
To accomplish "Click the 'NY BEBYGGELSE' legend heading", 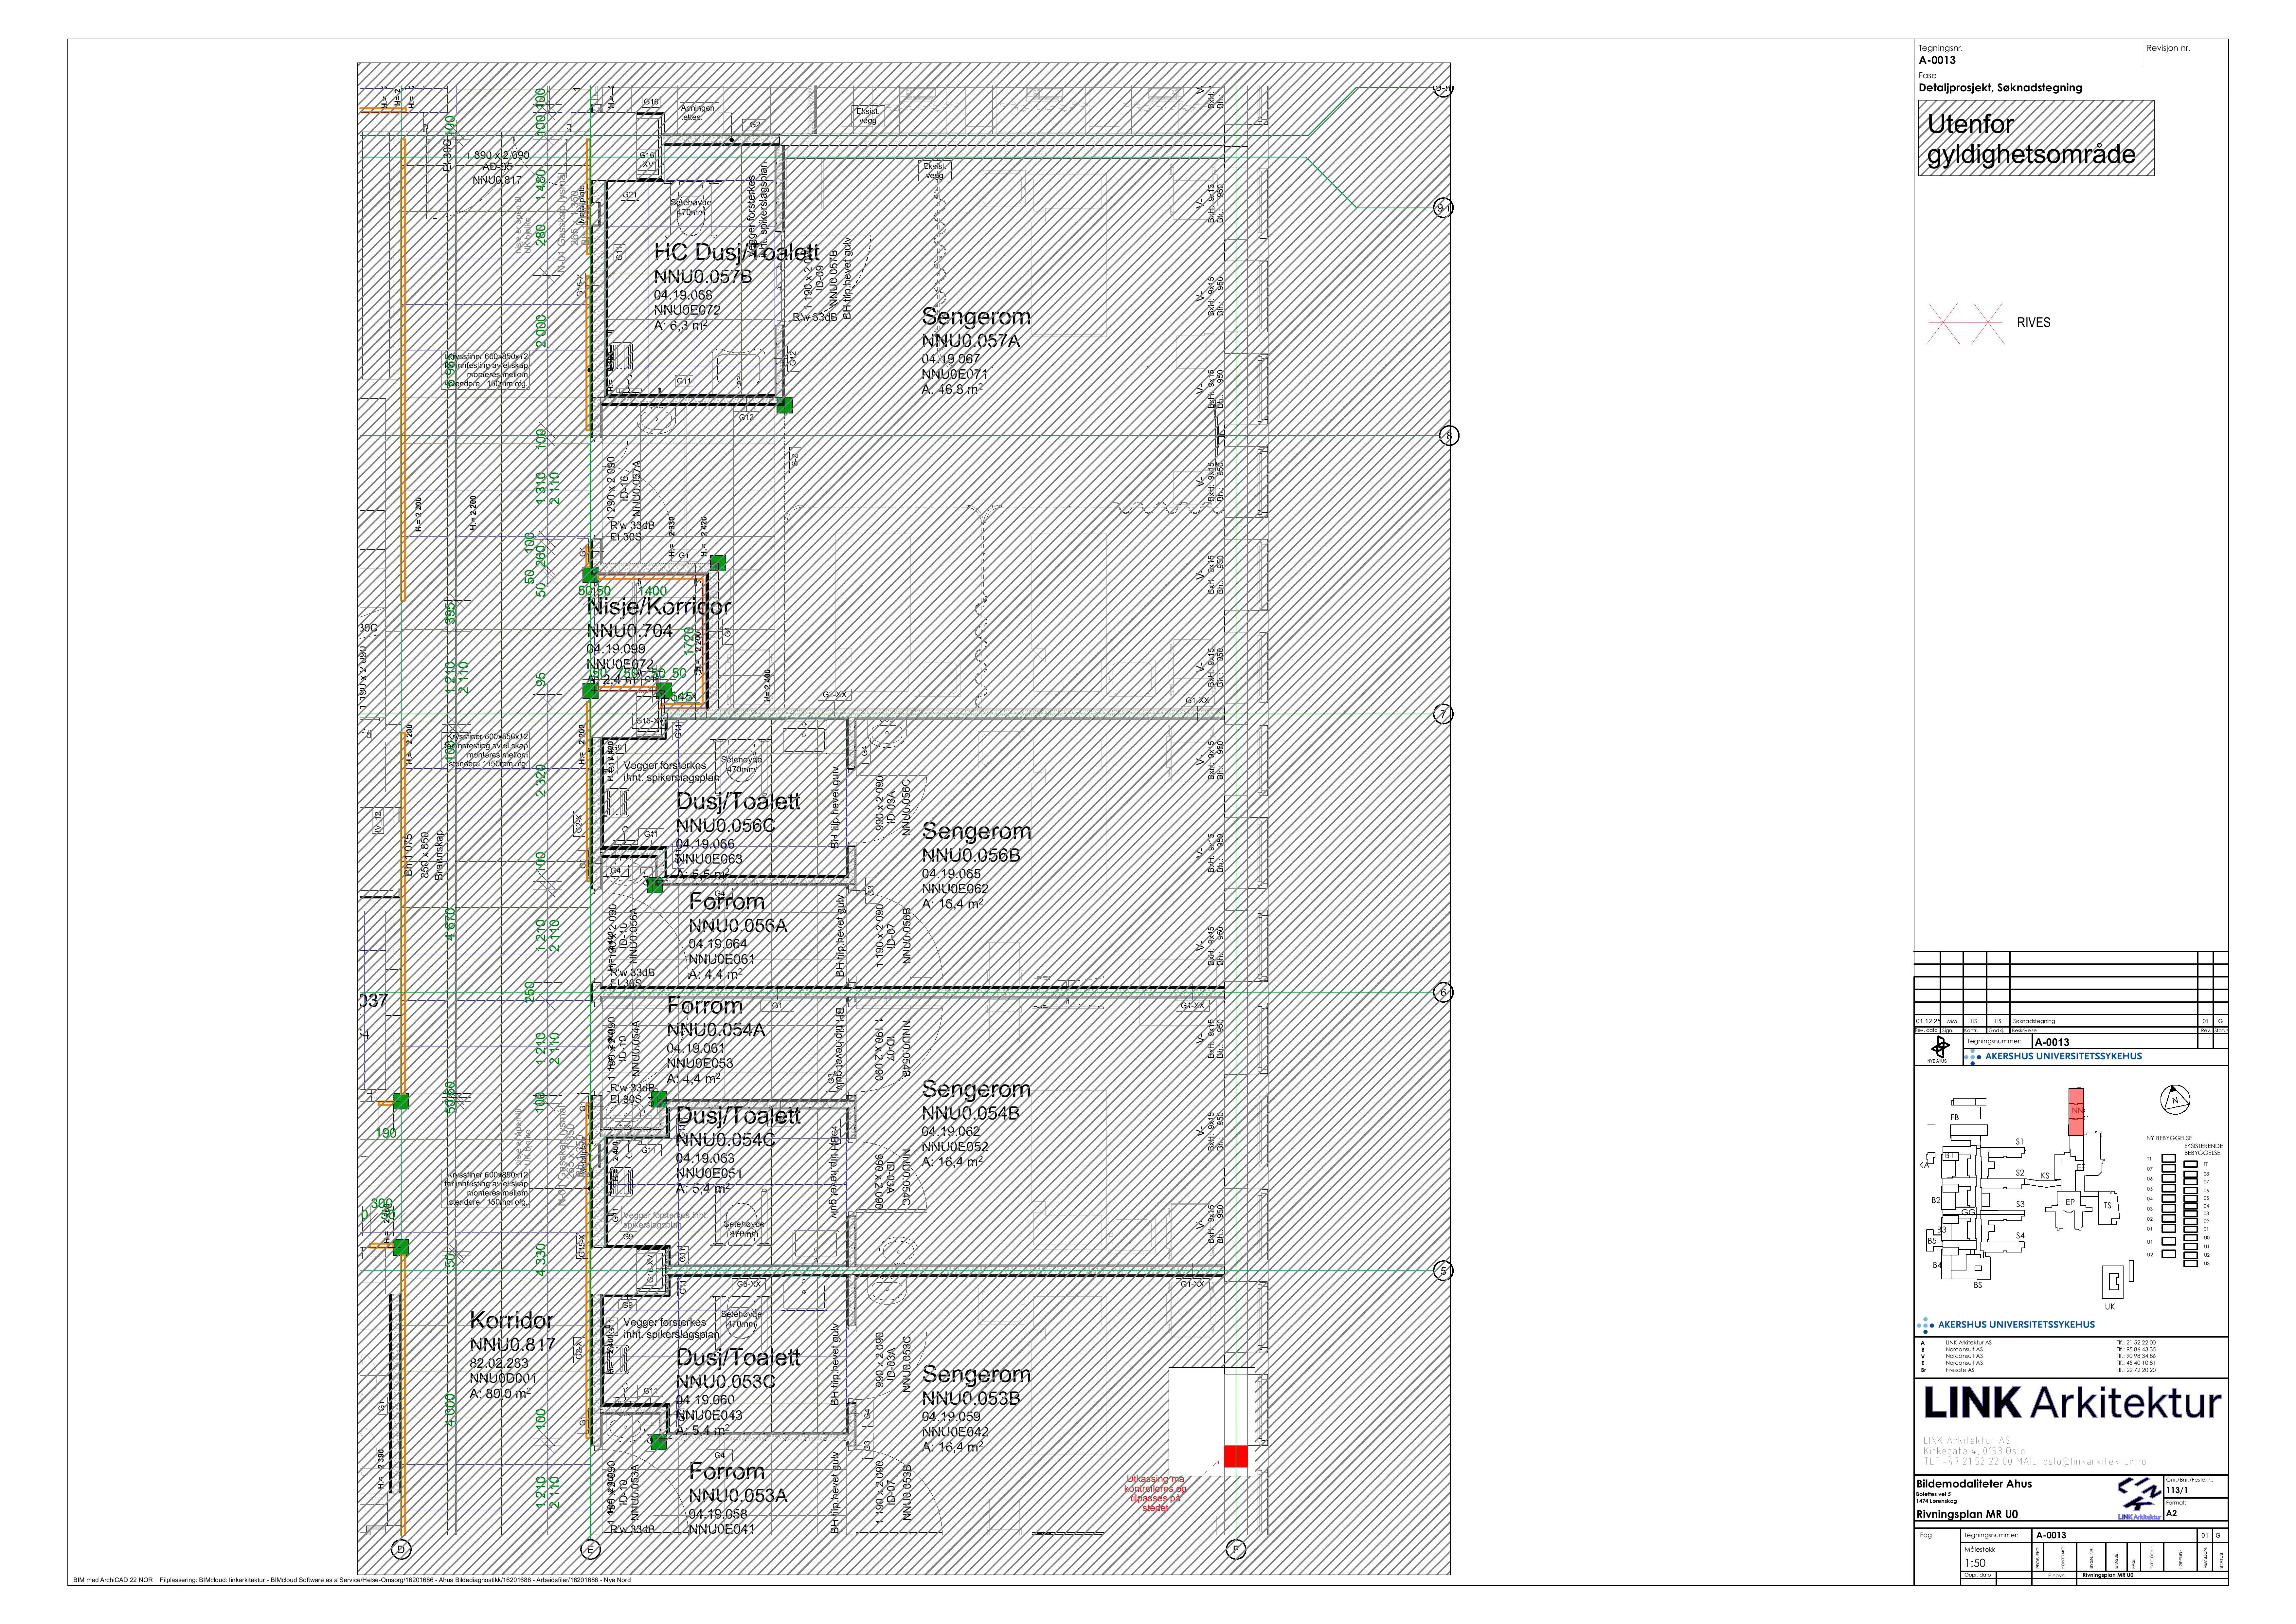I will tap(2169, 1139).
